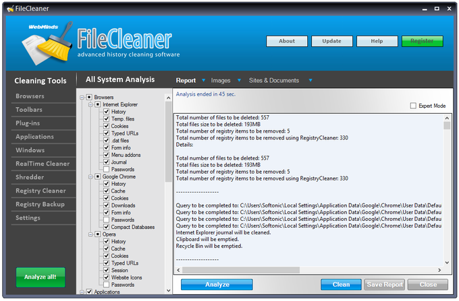Viewport: 459px width, 301px height.
Task: Select Applications in Cleaning Tools sidebar
Action: coord(34,137)
